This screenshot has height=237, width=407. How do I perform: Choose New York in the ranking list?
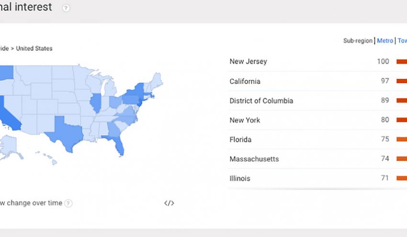point(245,120)
